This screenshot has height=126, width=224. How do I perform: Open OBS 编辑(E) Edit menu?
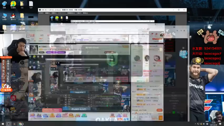(x=48, y=13)
